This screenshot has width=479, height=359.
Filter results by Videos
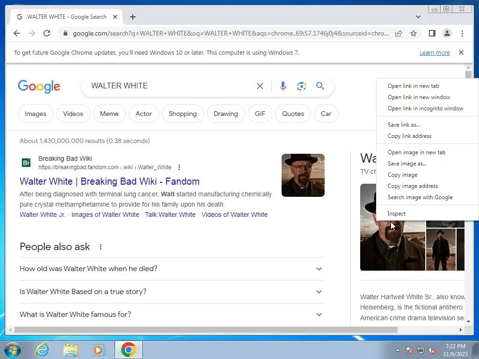point(73,114)
